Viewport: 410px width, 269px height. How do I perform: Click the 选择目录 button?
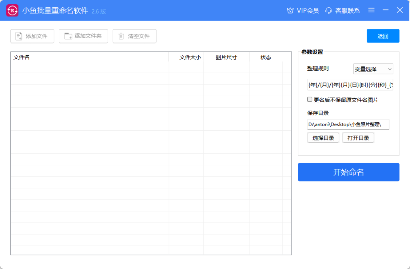tap(323, 138)
